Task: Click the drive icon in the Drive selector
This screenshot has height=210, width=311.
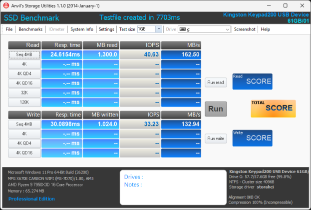Action: [183, 29]
